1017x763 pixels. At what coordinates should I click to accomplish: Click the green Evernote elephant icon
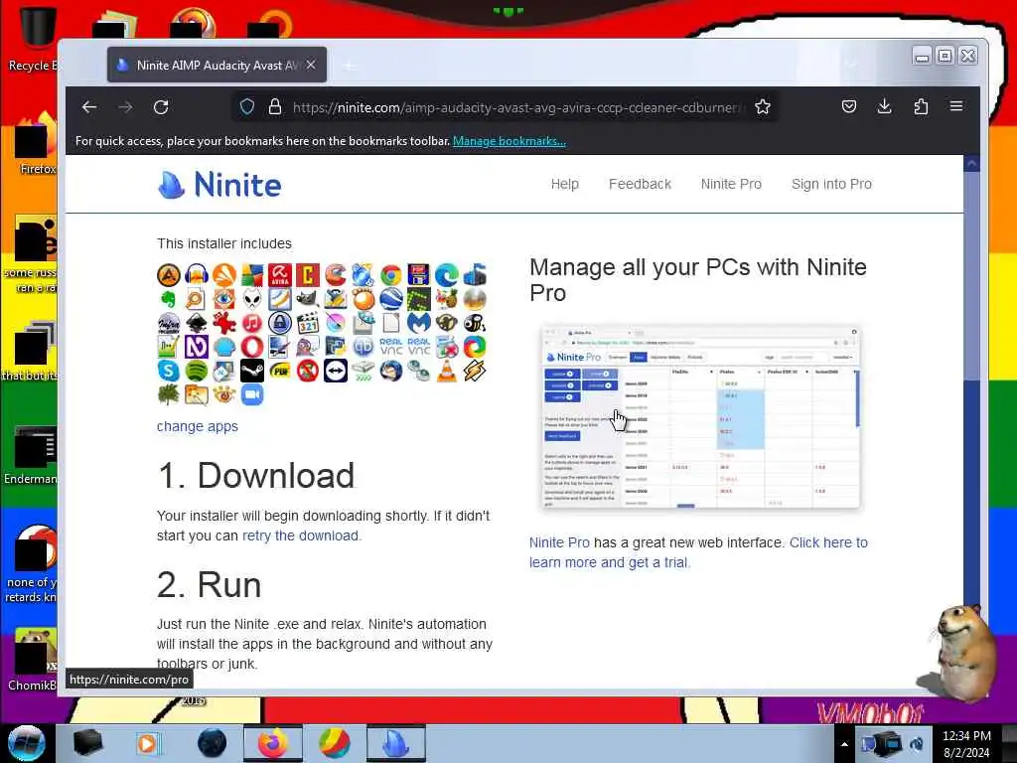[x=169, y=299]
